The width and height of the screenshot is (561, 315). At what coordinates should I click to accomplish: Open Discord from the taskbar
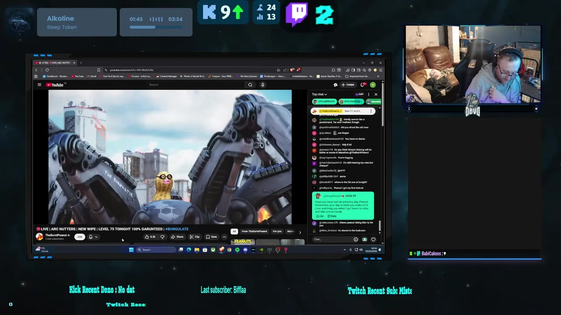[245, 250]
